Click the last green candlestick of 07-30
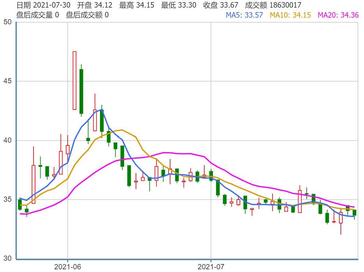 coord(355,212)
